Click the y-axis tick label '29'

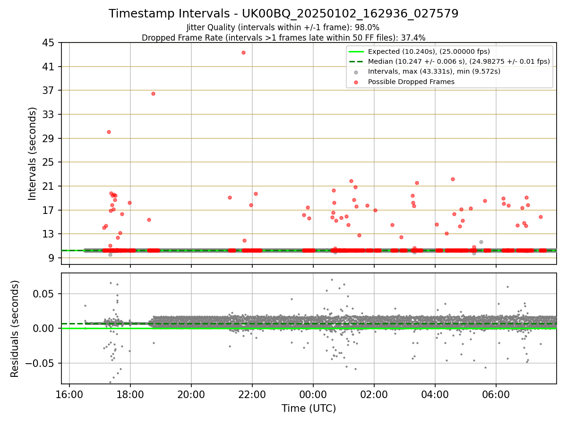click(x=48, y=138)
